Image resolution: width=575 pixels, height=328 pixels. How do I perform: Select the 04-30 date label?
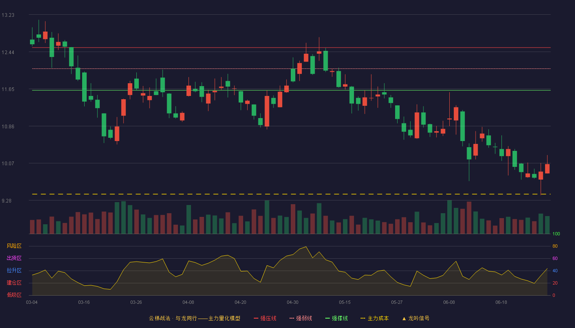[292, 302]
